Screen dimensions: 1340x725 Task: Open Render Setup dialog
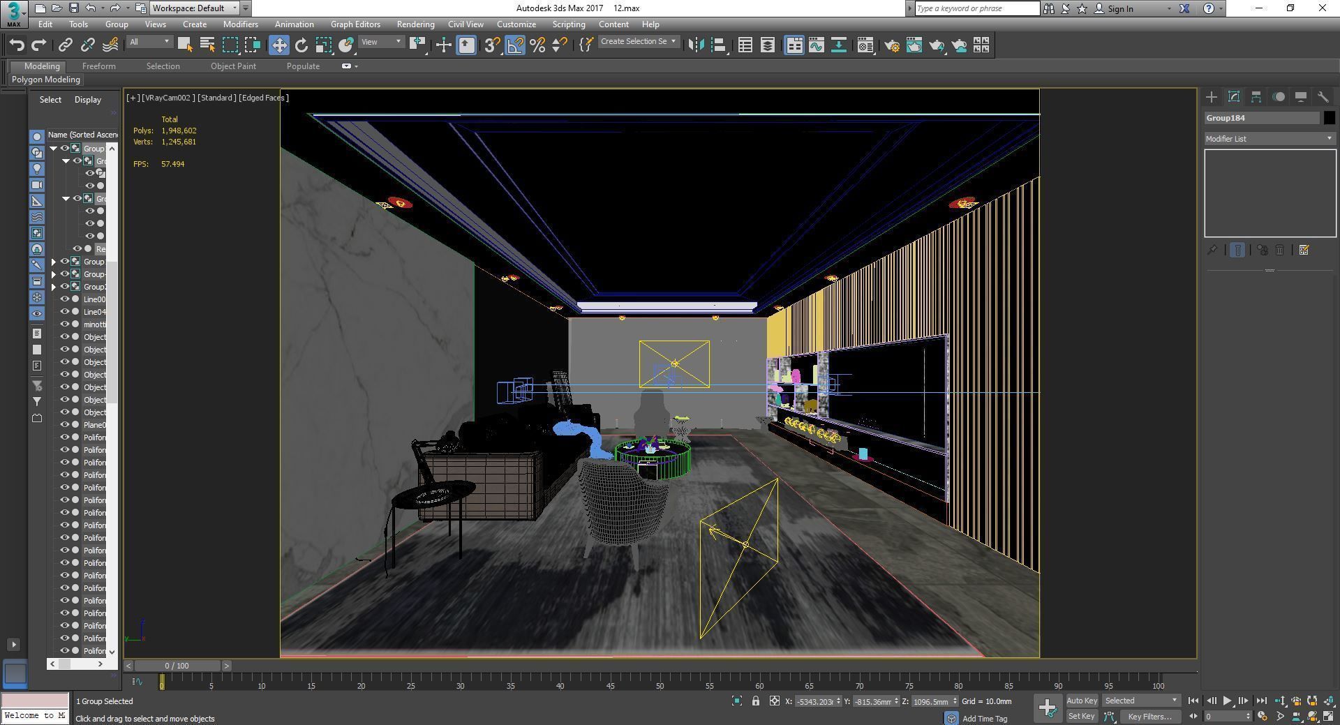point(892,45)
